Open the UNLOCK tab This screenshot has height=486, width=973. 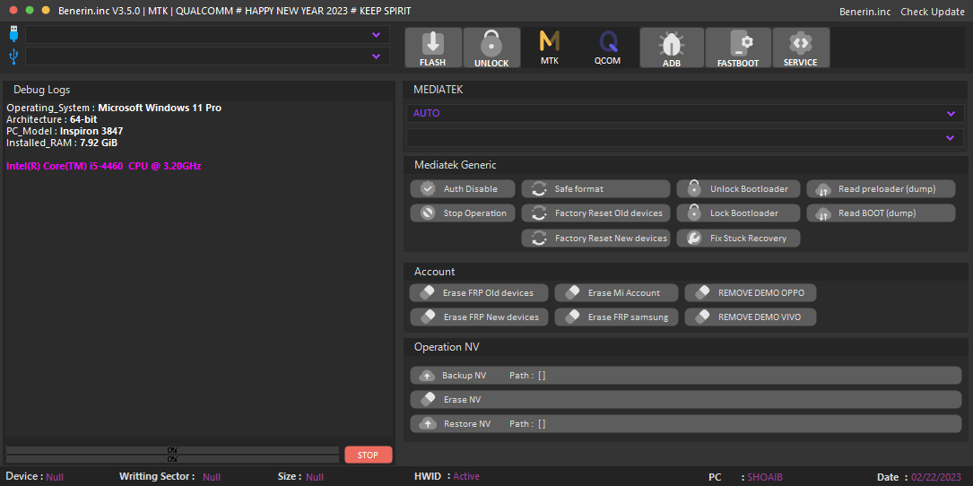click(491, 48)
